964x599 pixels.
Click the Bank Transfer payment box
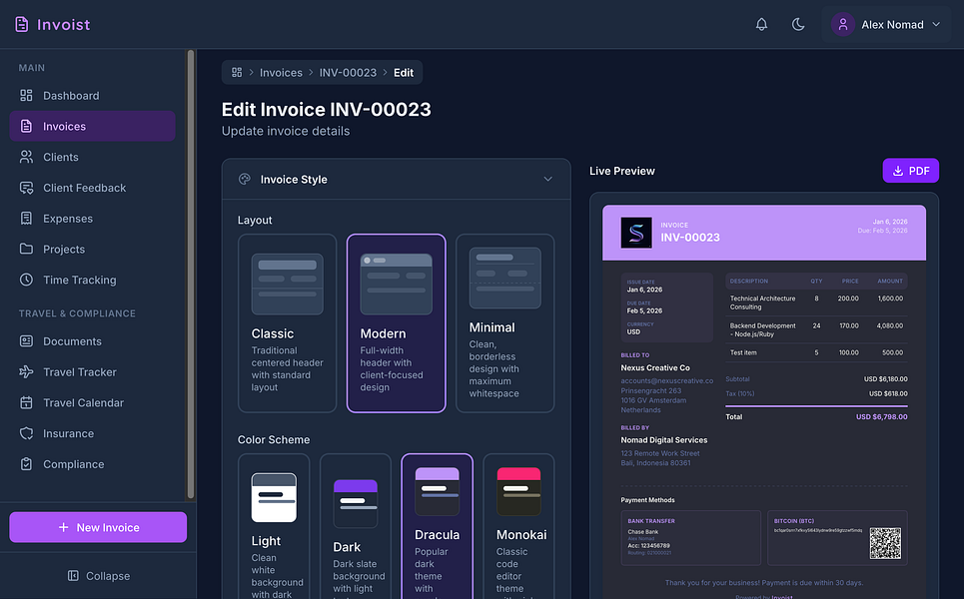pos(691,537)
